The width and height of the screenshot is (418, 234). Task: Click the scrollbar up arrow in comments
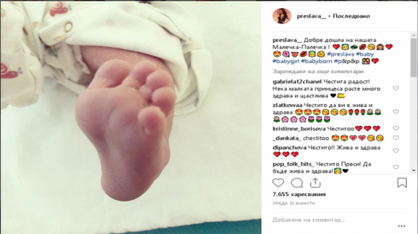413,35
